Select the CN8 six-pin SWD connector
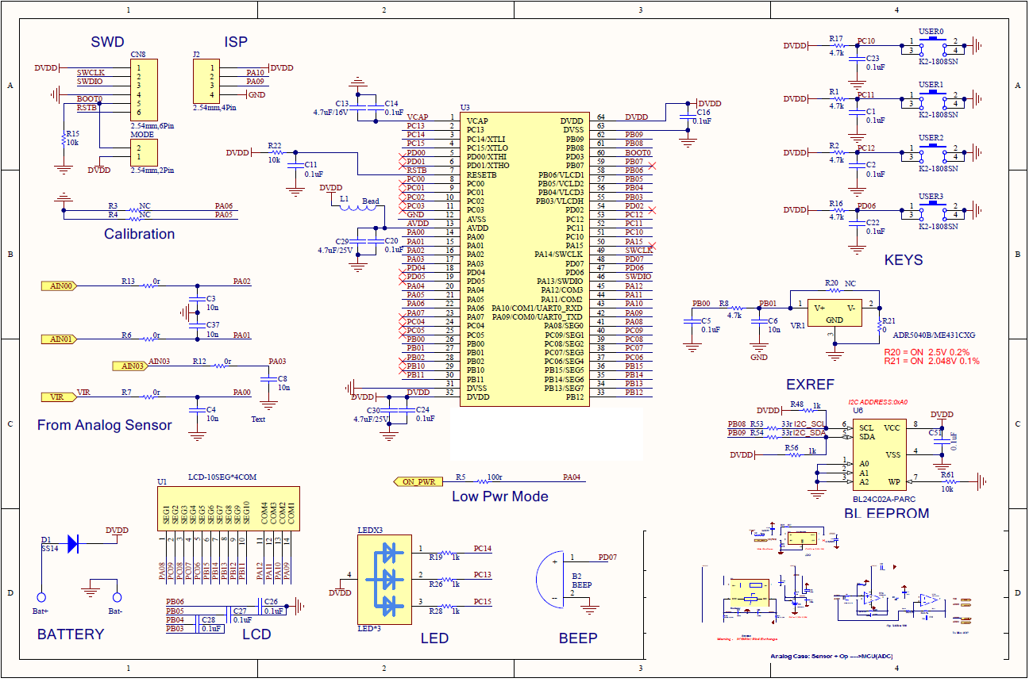This screenshot has width=1033, height=682. coord(144,89)
